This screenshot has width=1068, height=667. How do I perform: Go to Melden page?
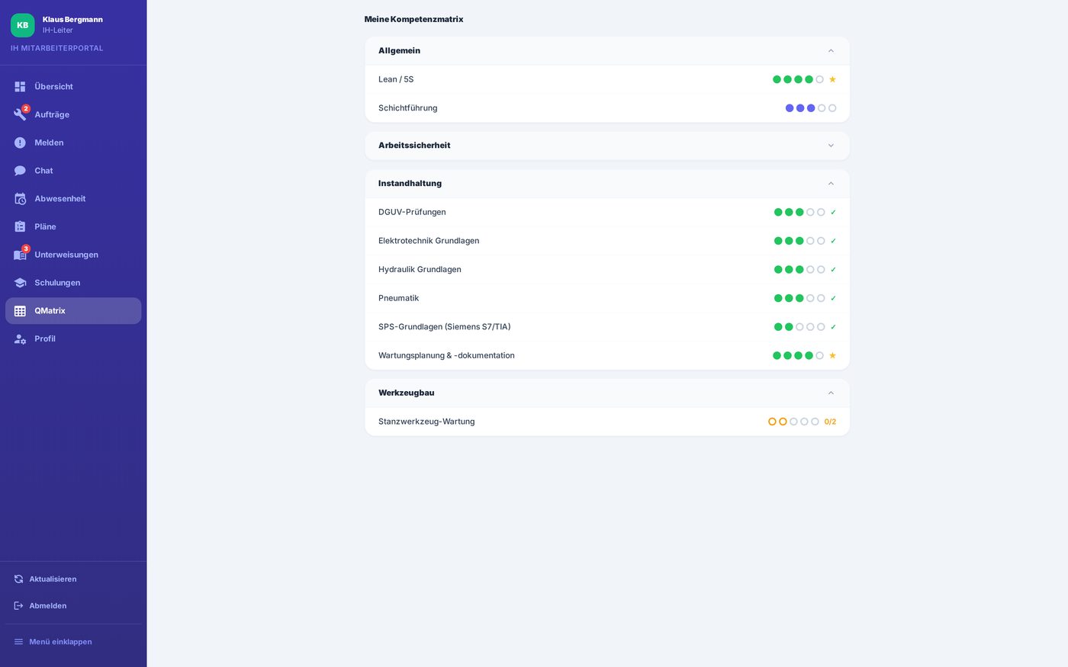pos(73,143)
